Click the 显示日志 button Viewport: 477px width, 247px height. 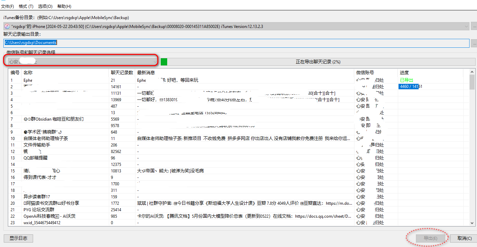(x=18, y=238)
